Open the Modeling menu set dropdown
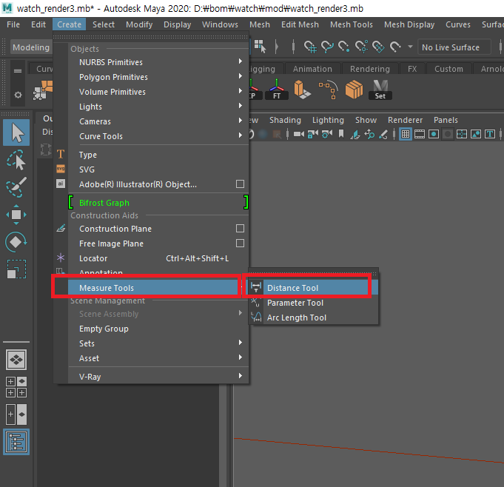 (31, 47)
